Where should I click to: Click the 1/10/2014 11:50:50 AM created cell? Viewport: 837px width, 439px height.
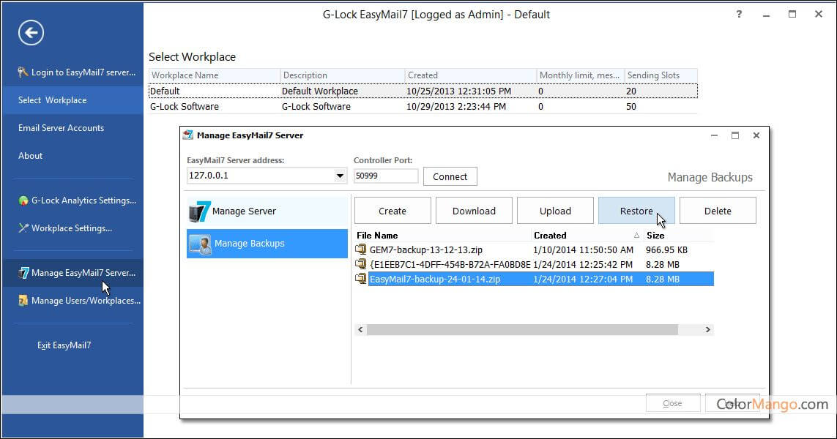[x=583, y=249]
